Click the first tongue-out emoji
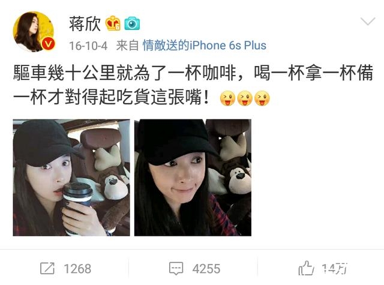The height and width of the screenshot is (285, 384). pyautogui.click(x=227, y=98)
